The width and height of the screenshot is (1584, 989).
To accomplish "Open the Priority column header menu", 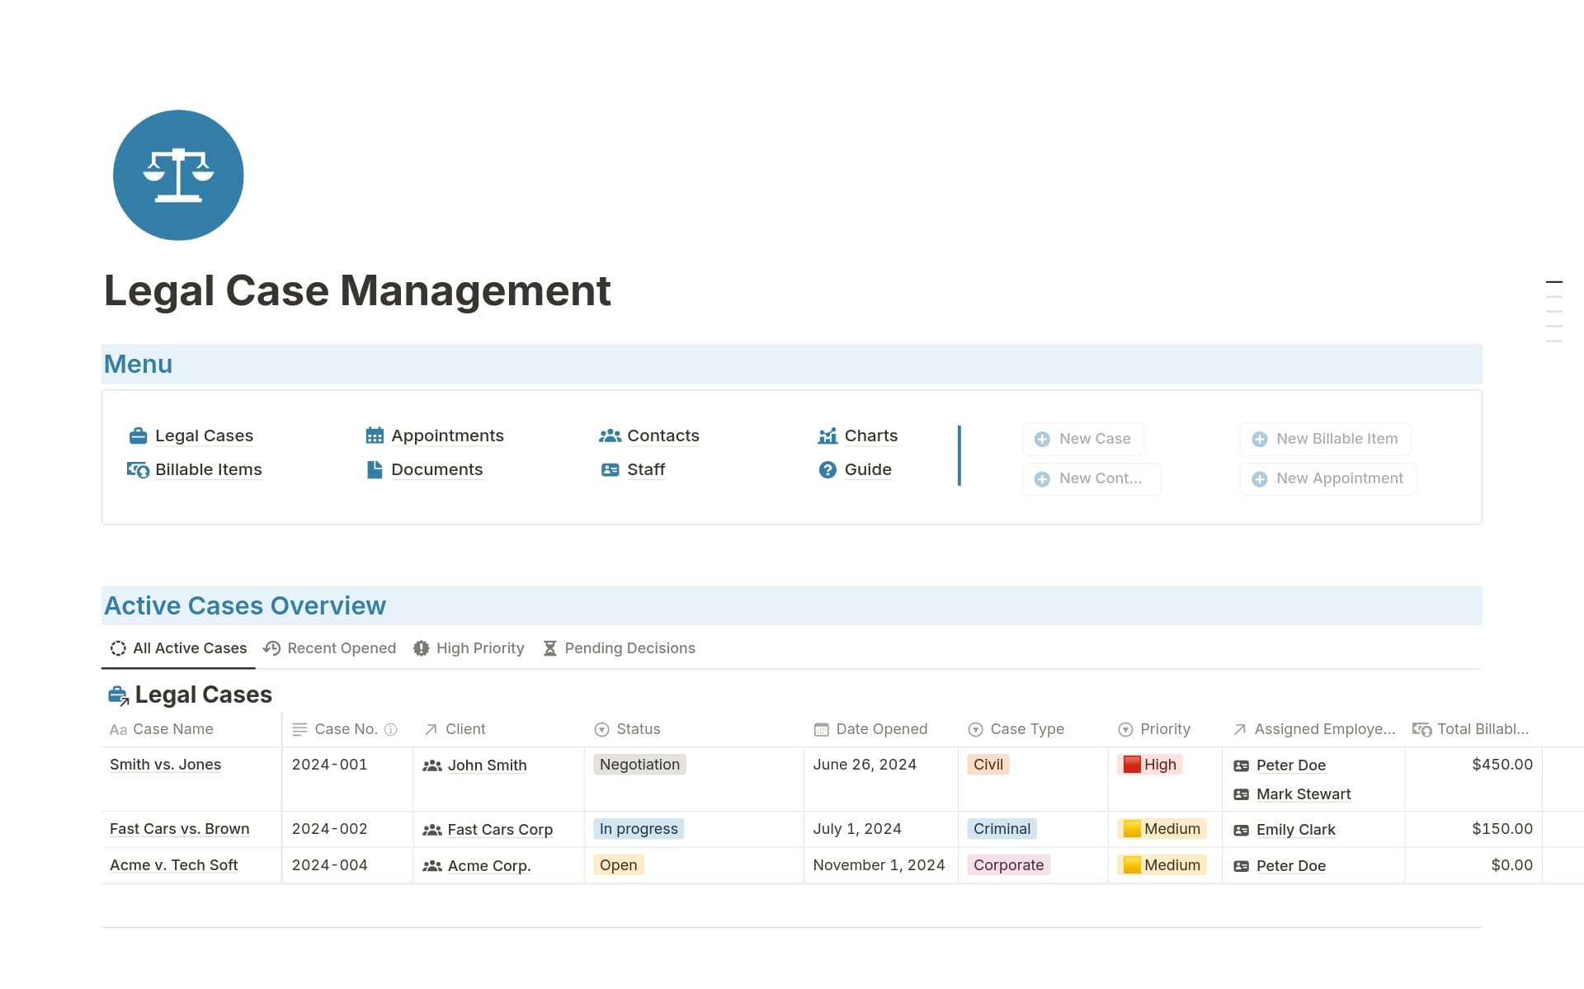I will click(1164, 729).
